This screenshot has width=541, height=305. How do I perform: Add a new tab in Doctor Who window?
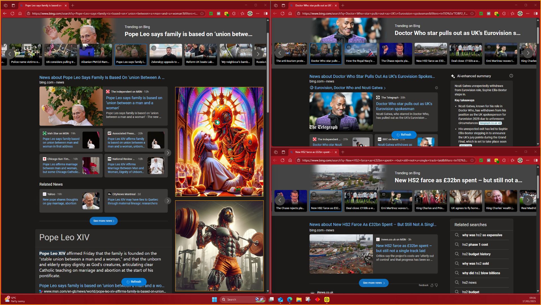[x=343, y=5]
